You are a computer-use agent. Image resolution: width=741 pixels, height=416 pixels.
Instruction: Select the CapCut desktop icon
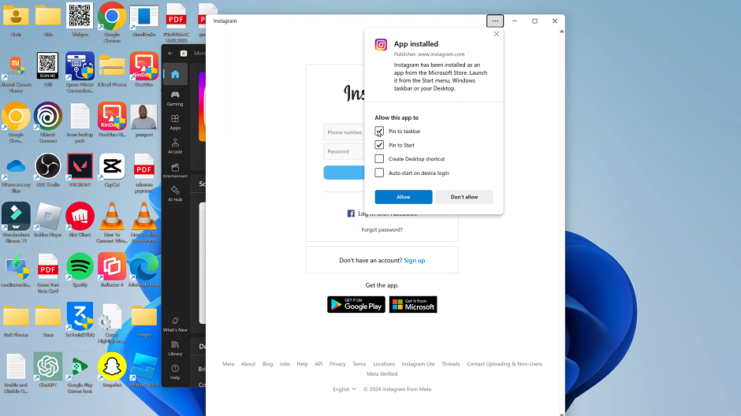(112, 170)
